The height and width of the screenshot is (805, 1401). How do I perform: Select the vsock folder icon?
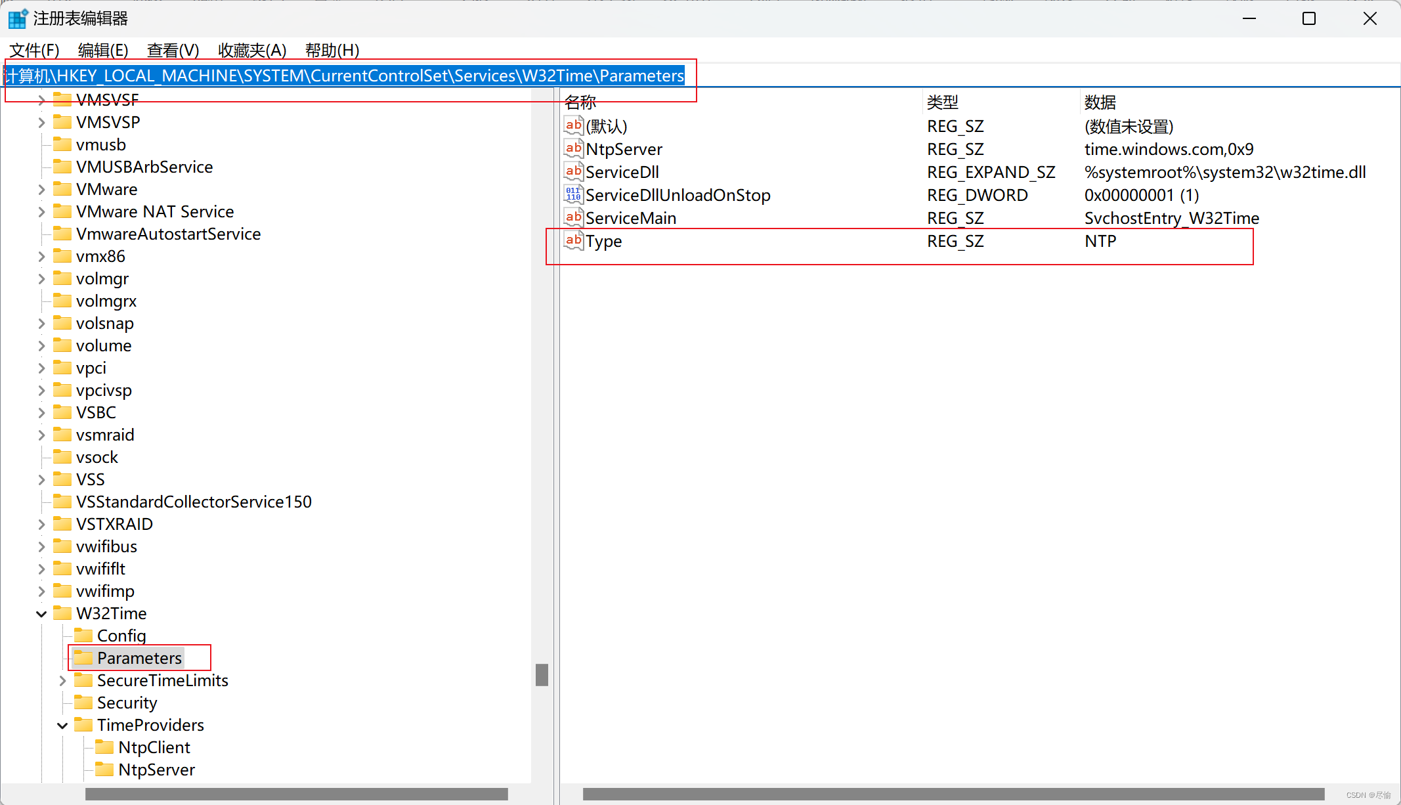click(62, 456)
